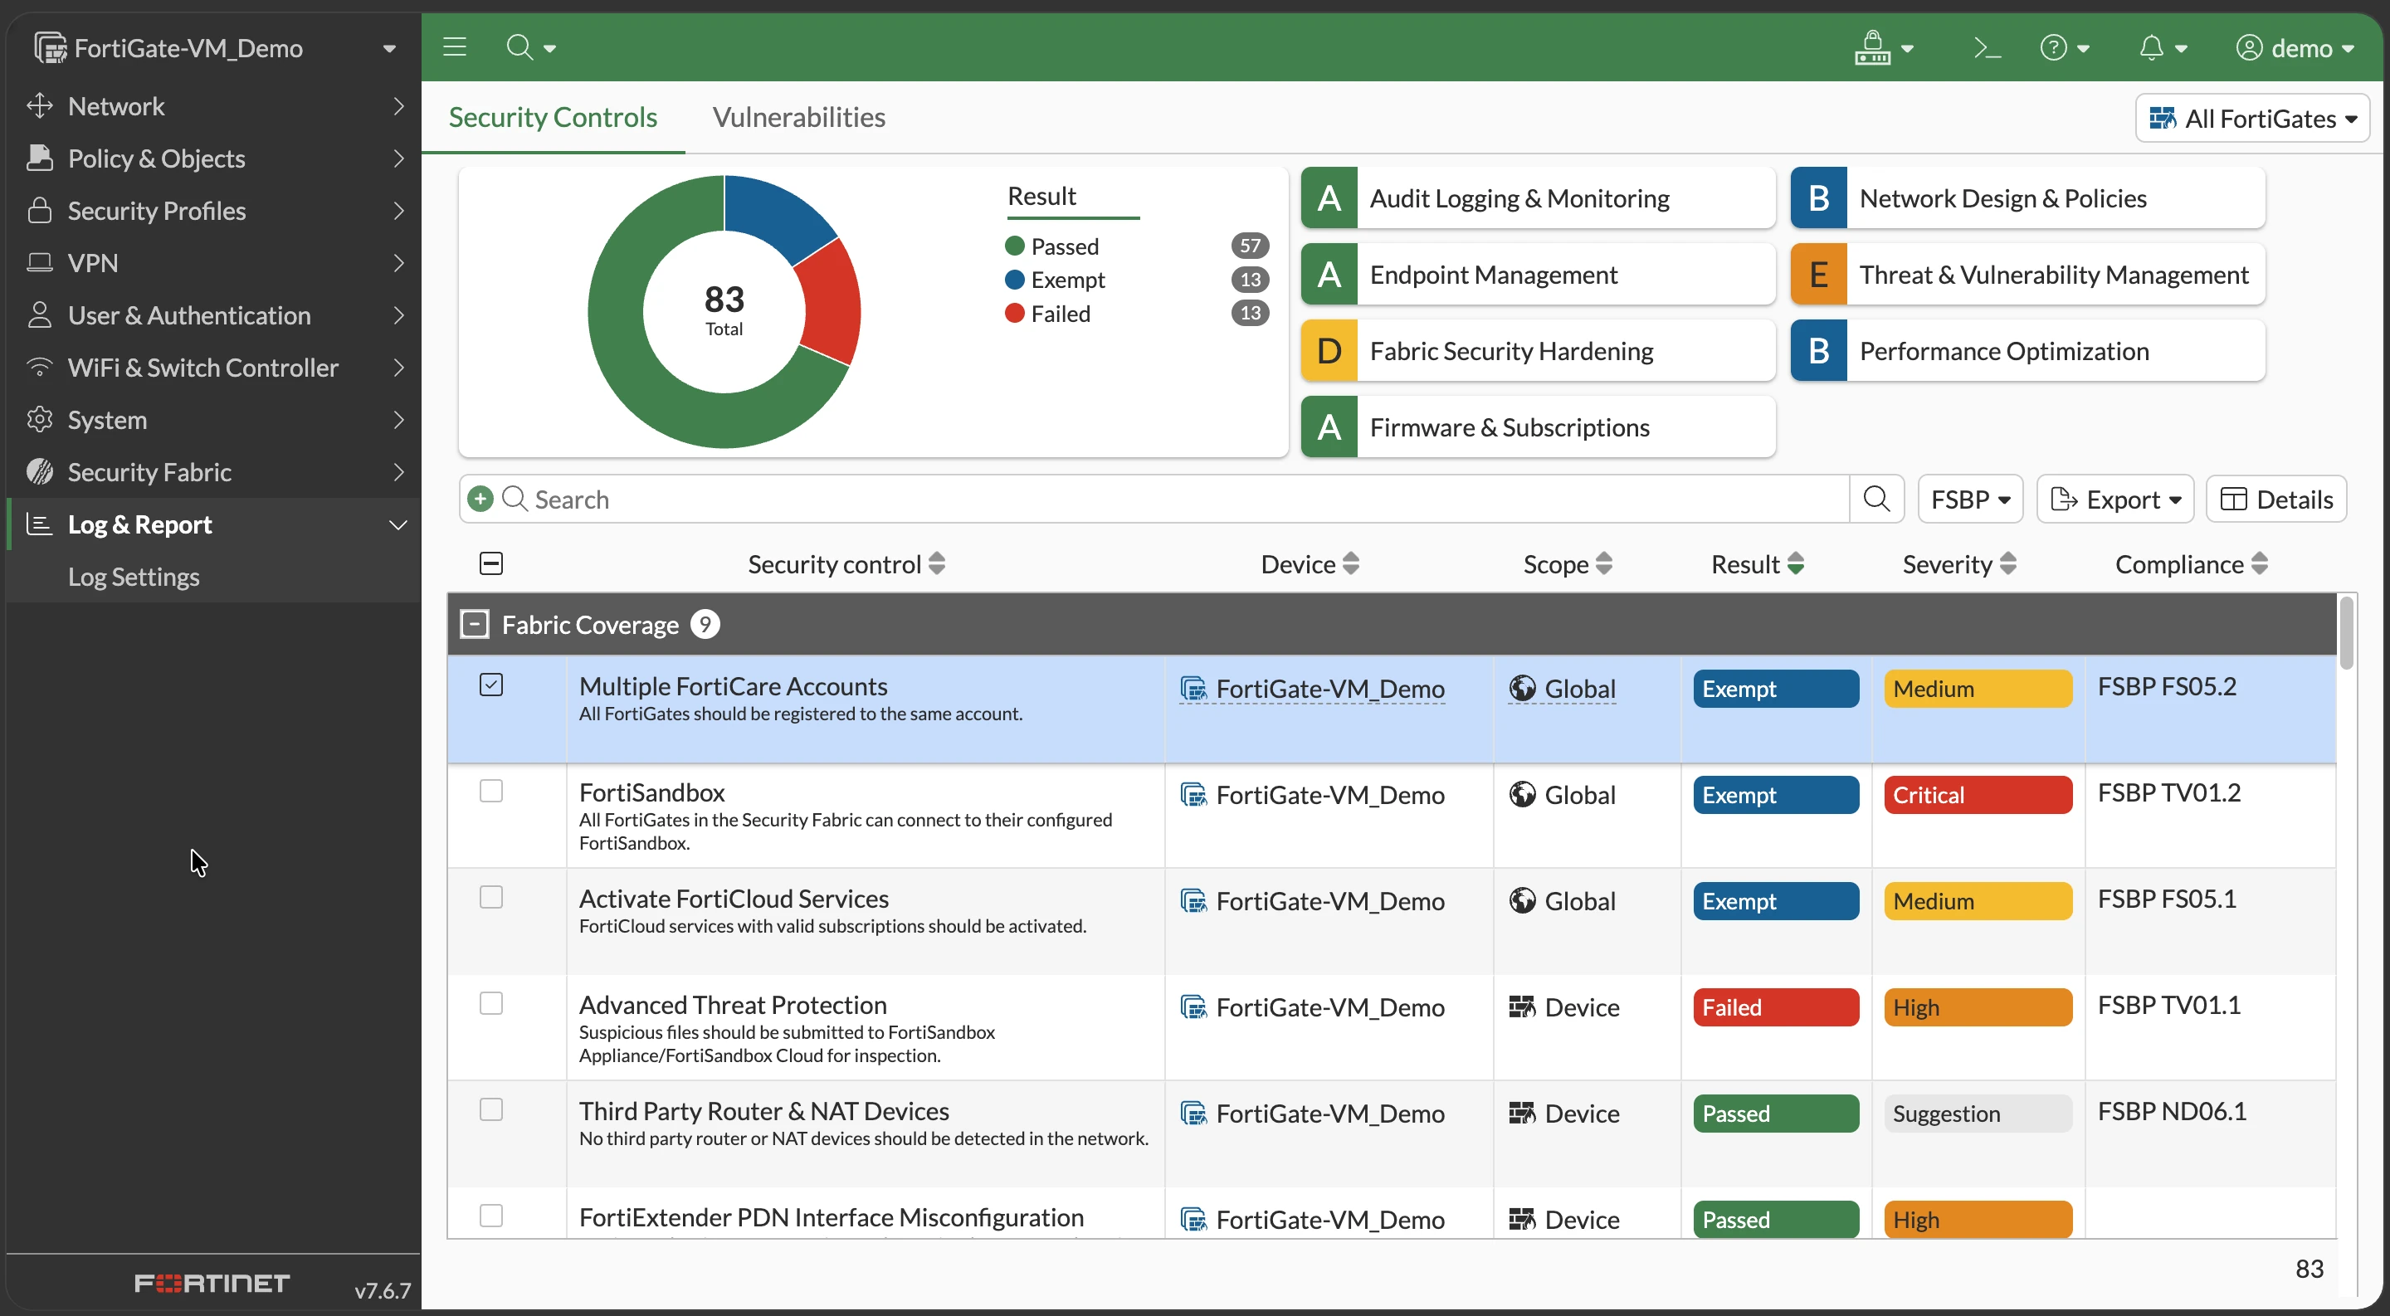Sort by Severity column arrows
Image resolution: width=2390 pixels, height=1316 pixels.
point(2007,564)
